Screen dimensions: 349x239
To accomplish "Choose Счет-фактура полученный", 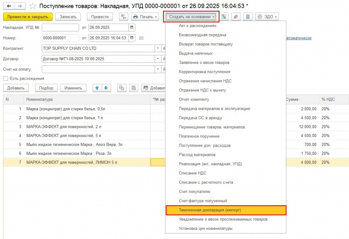I will (x=226, y=201).
